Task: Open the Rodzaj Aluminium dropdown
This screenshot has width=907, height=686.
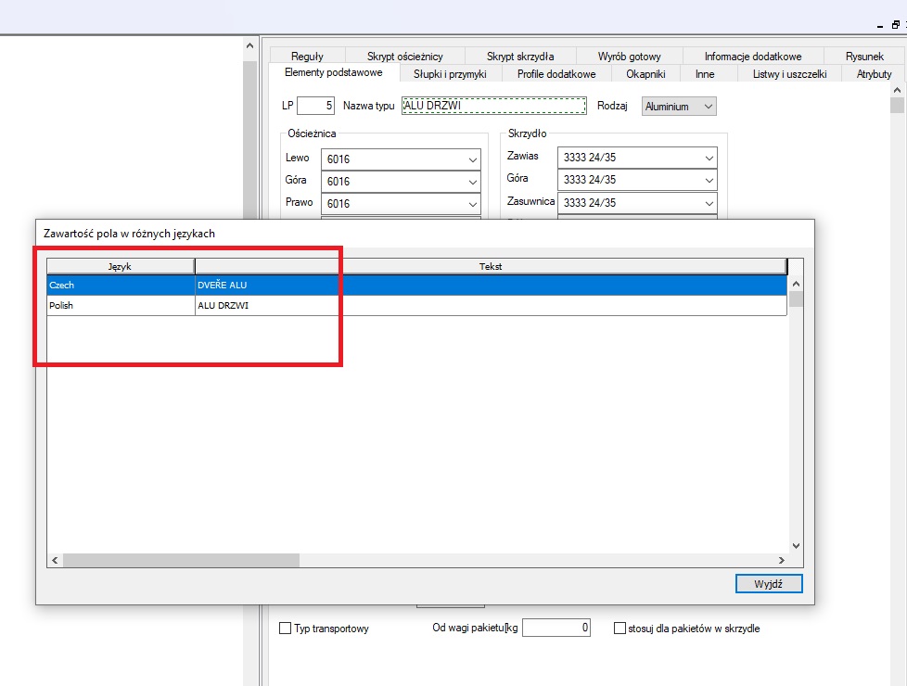Action: pyautogui.click(x=679, y=107)
